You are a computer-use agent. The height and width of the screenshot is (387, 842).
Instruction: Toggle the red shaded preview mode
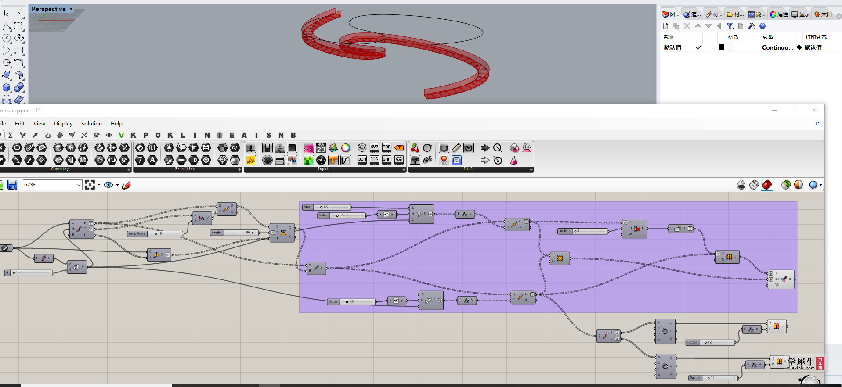tap(767, 185)
